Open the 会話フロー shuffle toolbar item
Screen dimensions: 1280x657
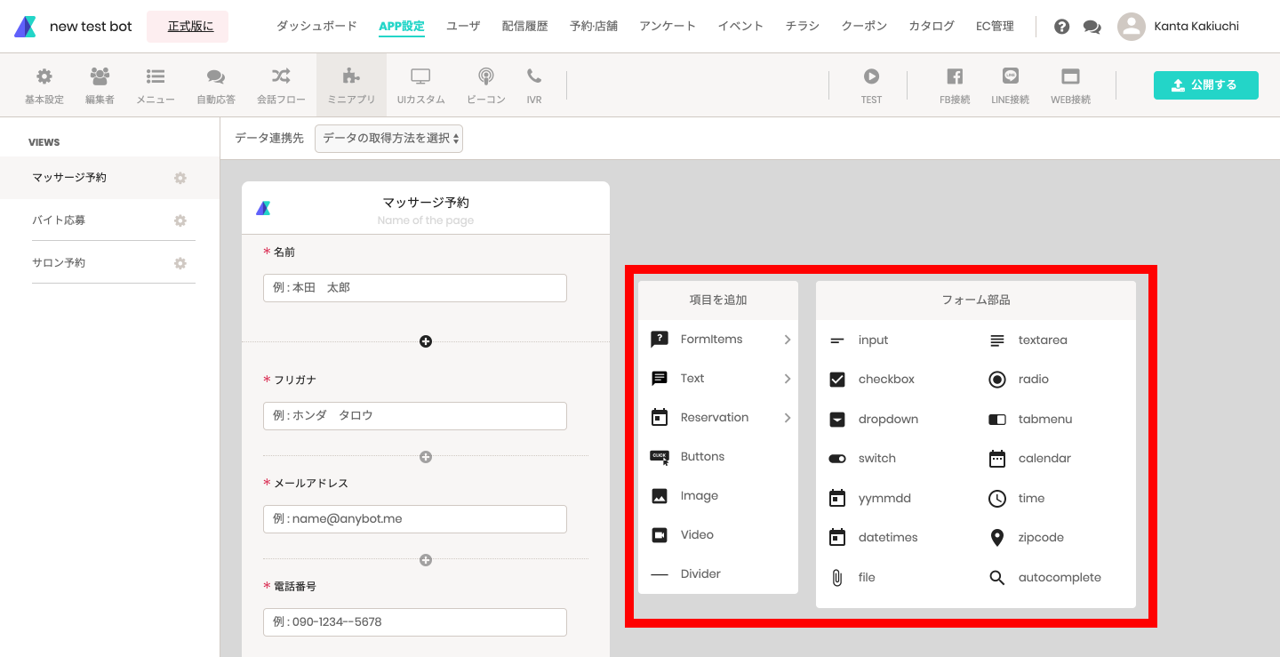281,85
